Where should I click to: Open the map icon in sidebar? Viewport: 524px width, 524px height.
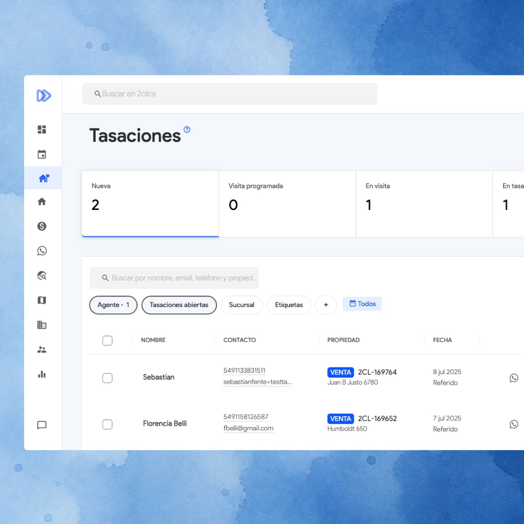[42, 300]
